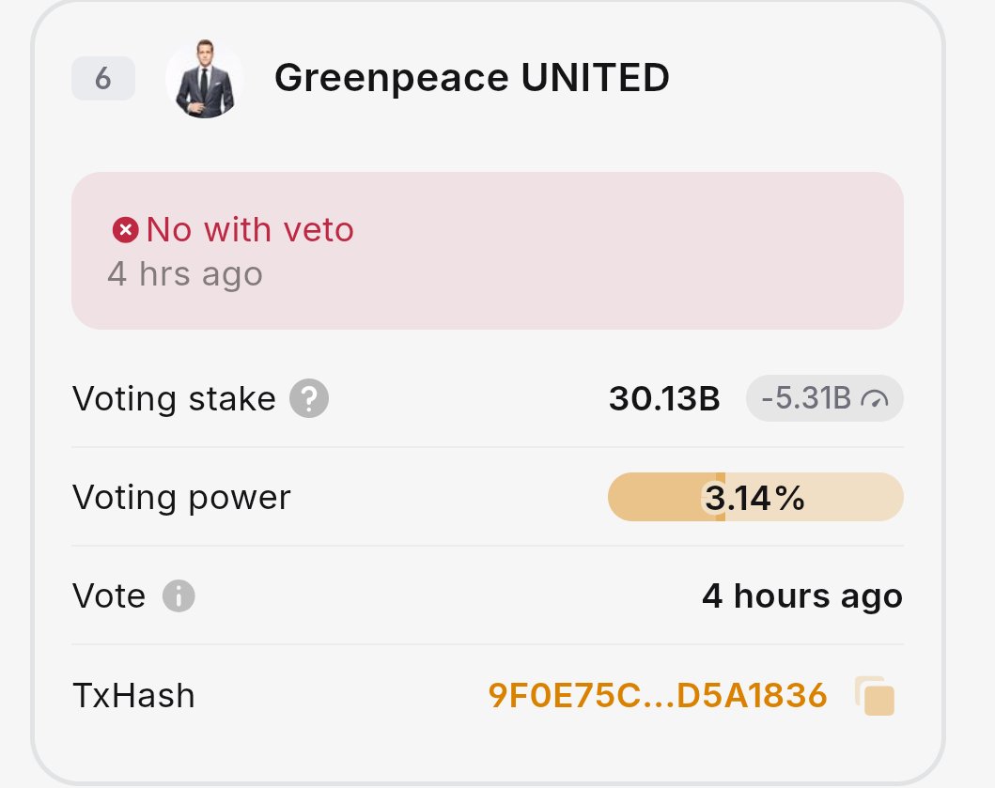995x788 pixels.
Task: Click the 4 hours ago vote time
Action: coord(801,596)
